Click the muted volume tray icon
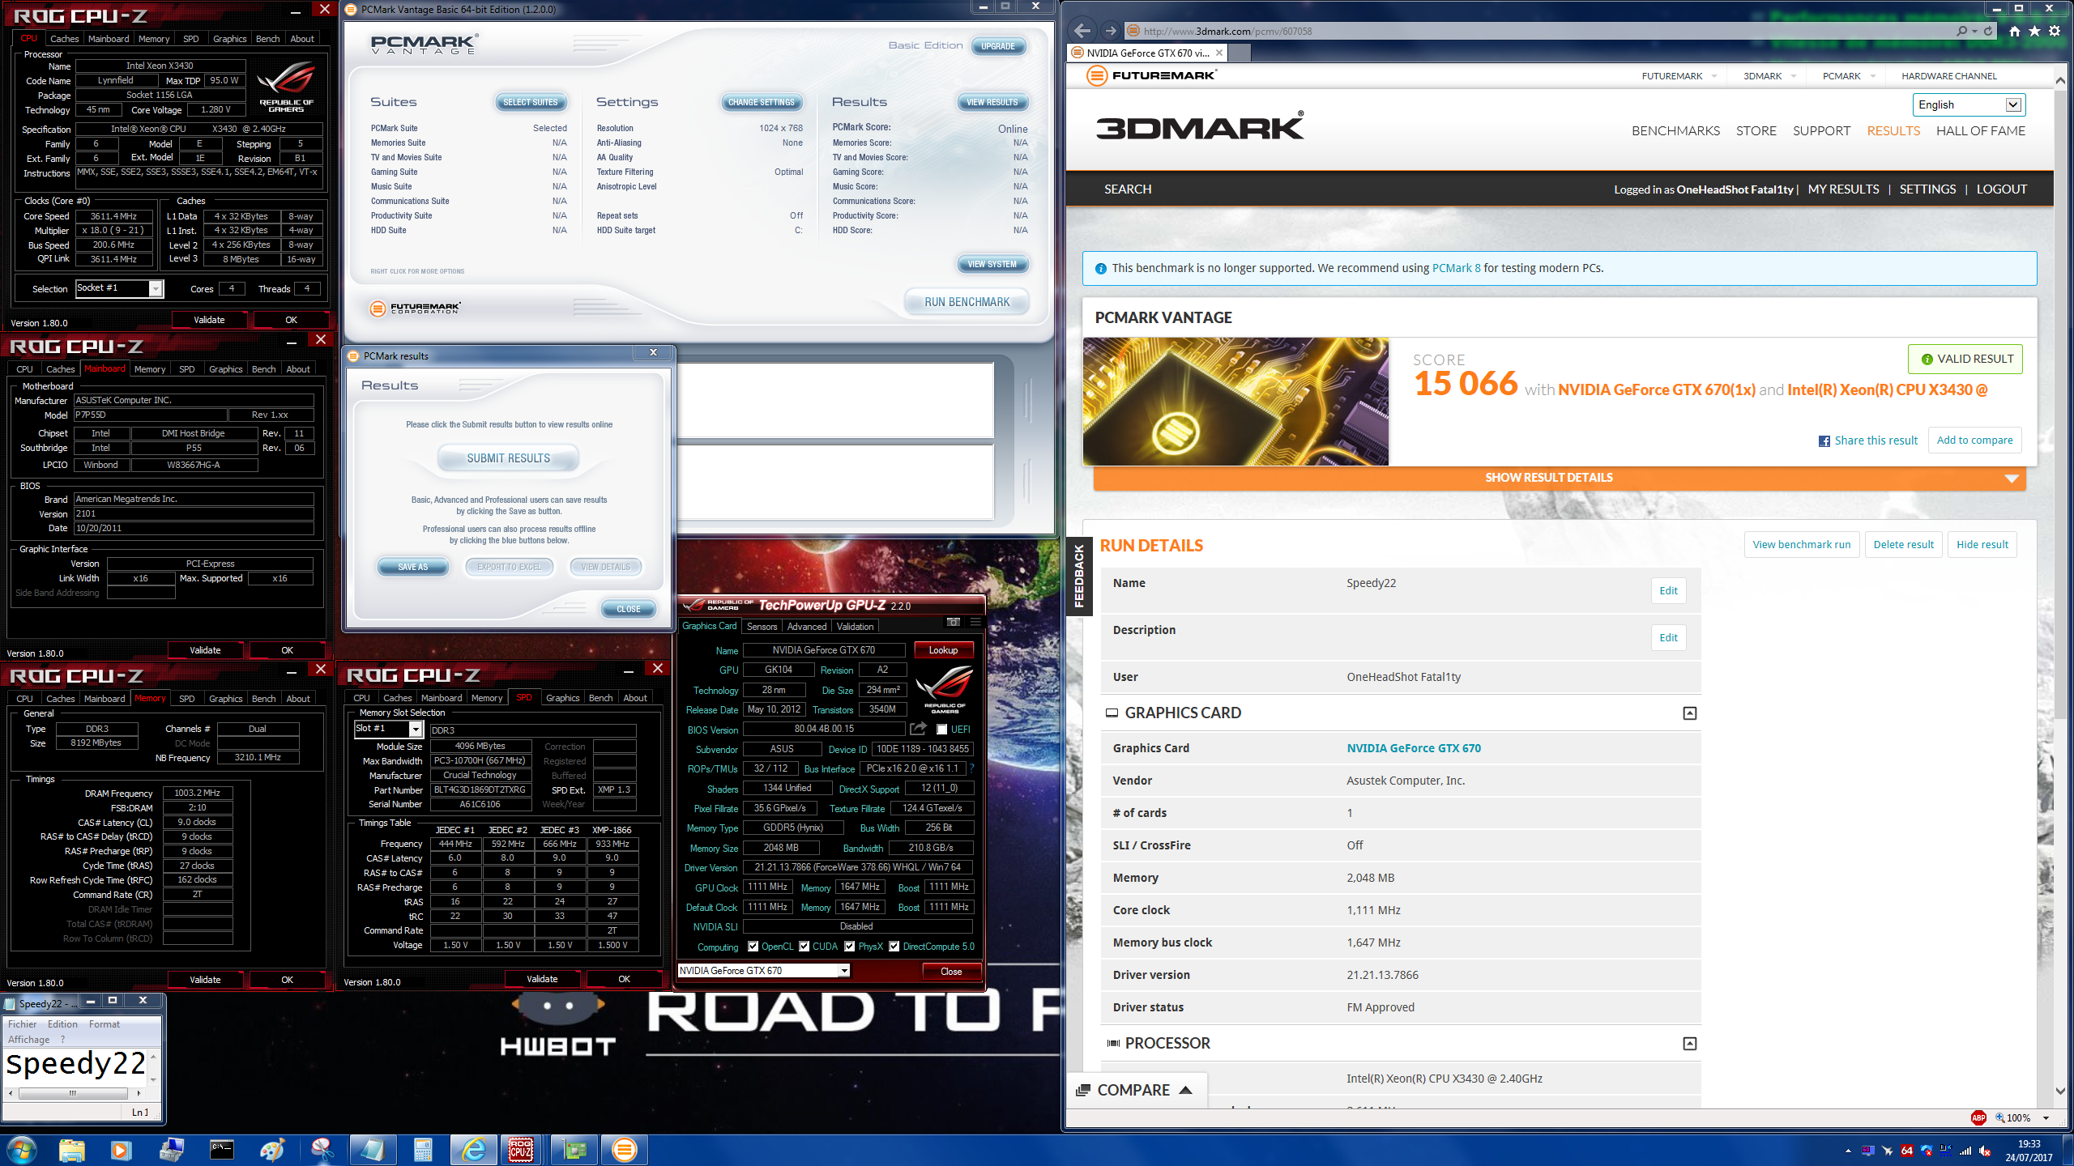The width and height of the screenshot is (2074, 1166). coord(1985,1151)
